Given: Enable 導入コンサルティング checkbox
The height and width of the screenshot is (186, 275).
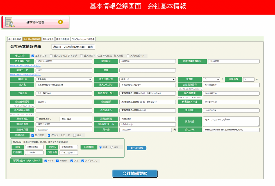Looking at the screenshot, I should (x=51, y=56).
